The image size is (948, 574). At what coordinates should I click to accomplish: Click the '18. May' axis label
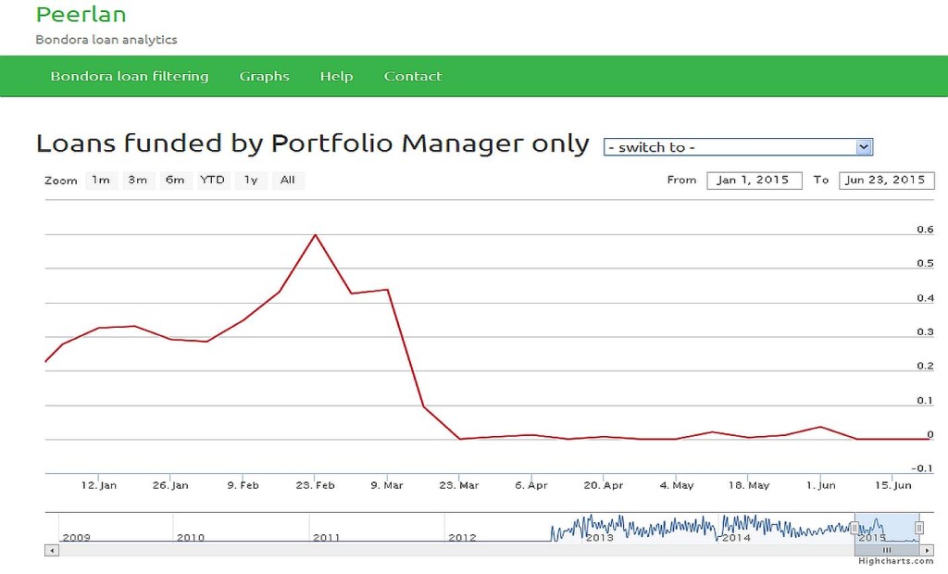[x=749, y=485]
